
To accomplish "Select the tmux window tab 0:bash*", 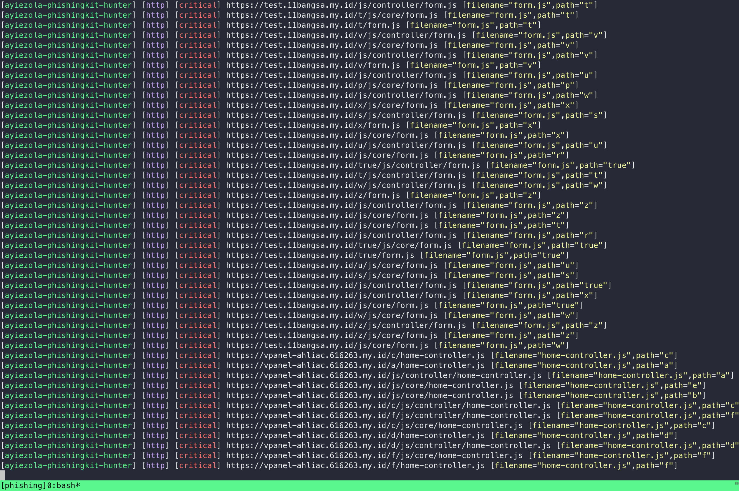I will point(64,485).
